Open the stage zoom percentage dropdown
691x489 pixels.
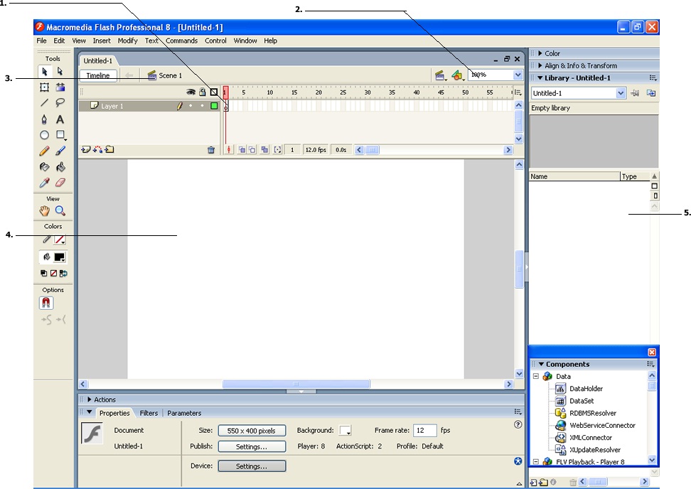[518, 74]
